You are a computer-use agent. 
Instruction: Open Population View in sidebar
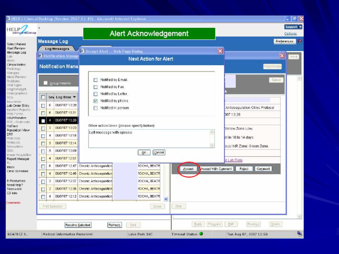click(18, 130)
